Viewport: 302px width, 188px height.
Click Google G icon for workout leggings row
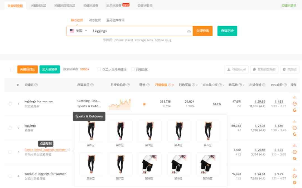(x=294, y=182)
